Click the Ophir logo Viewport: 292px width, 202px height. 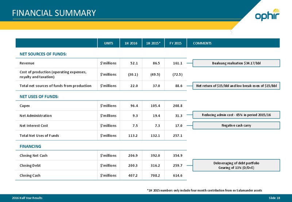point(268,15)
